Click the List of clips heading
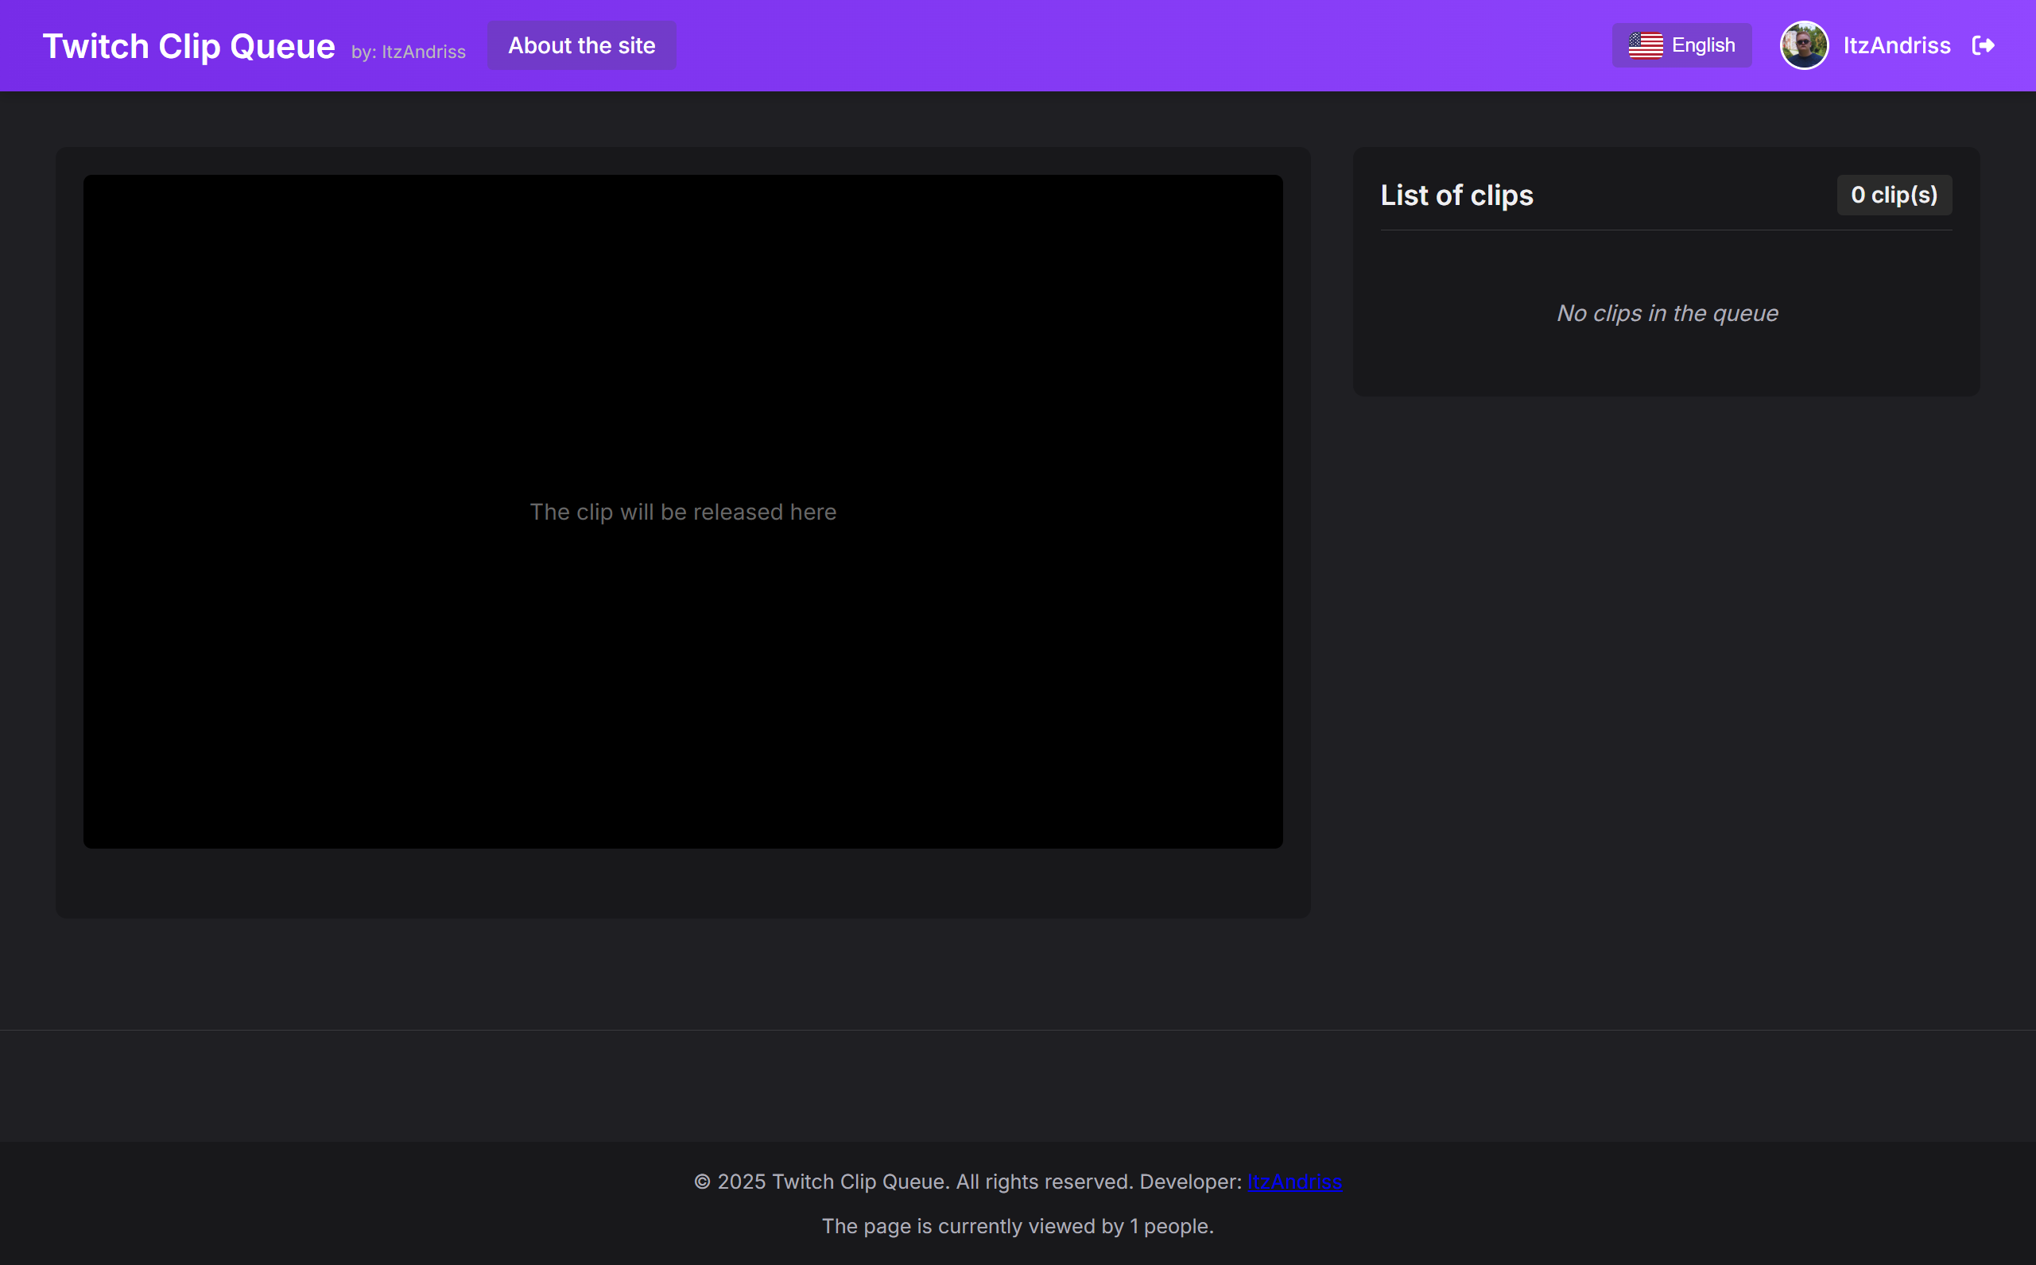This screenshot has height=1265, width=2036. tap(1456, 195)
